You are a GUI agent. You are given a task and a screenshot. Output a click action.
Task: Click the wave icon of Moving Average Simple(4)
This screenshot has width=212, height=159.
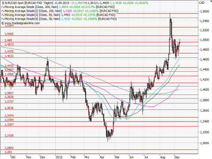(3, 19)
